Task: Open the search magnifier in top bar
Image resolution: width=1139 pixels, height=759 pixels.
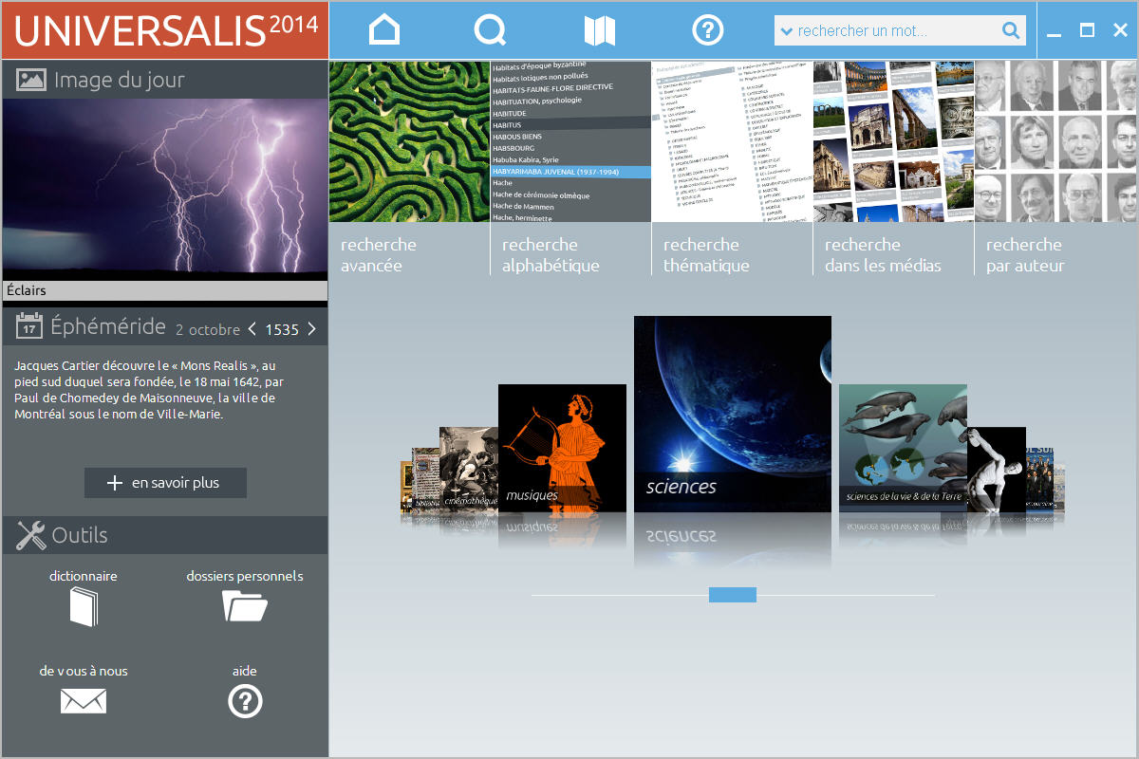Action: [490, 31]
